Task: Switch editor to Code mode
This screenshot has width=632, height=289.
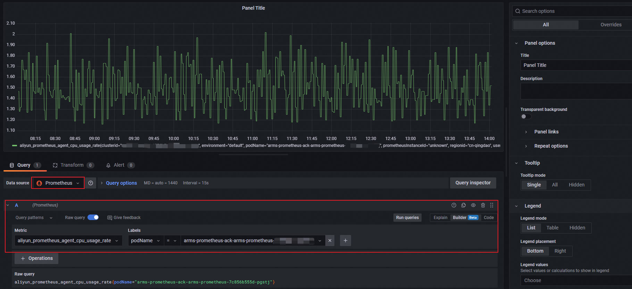Action: (489, 218)
